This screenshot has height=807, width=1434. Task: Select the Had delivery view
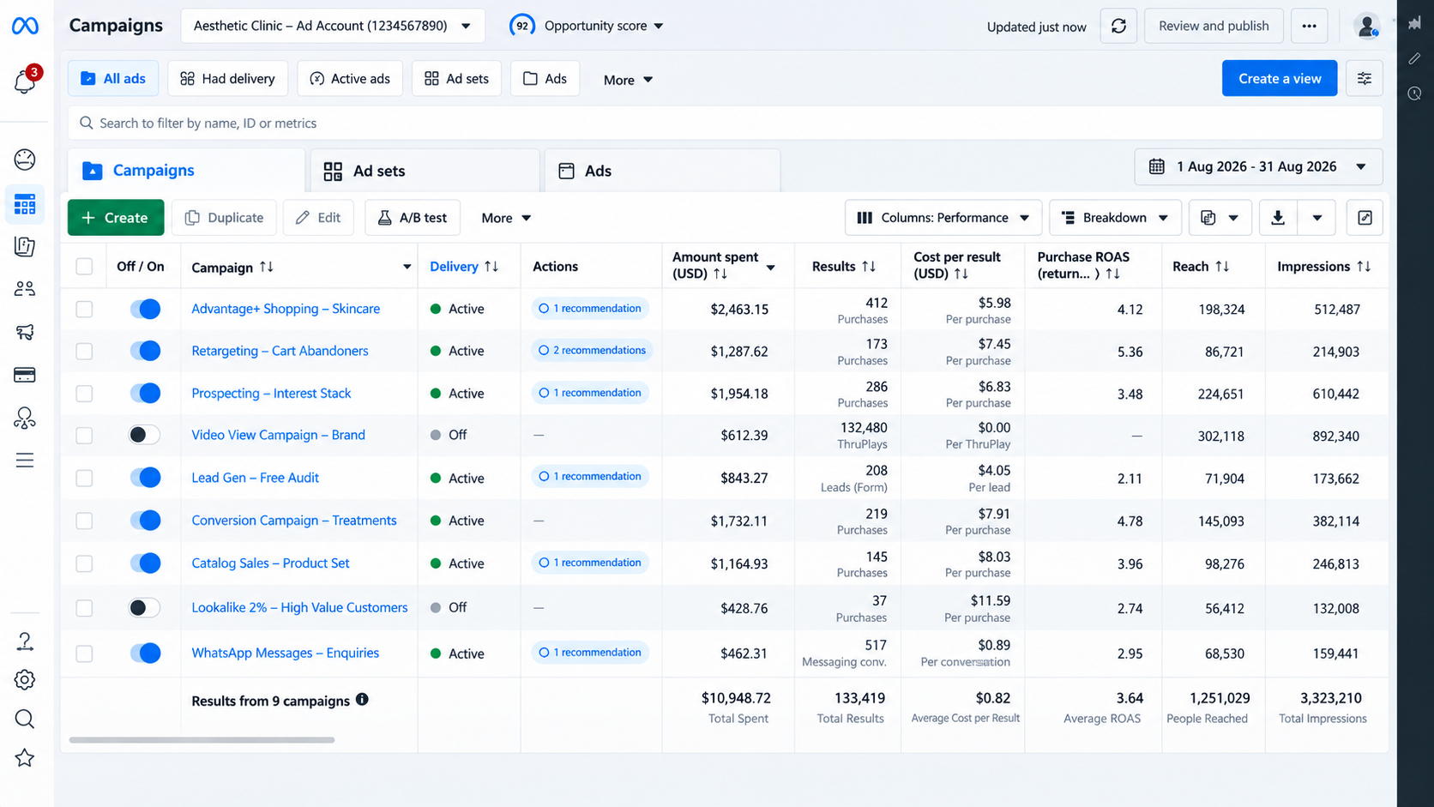(x=227, y=78)
